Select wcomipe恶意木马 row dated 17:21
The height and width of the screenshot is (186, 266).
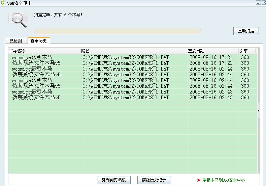133,57
